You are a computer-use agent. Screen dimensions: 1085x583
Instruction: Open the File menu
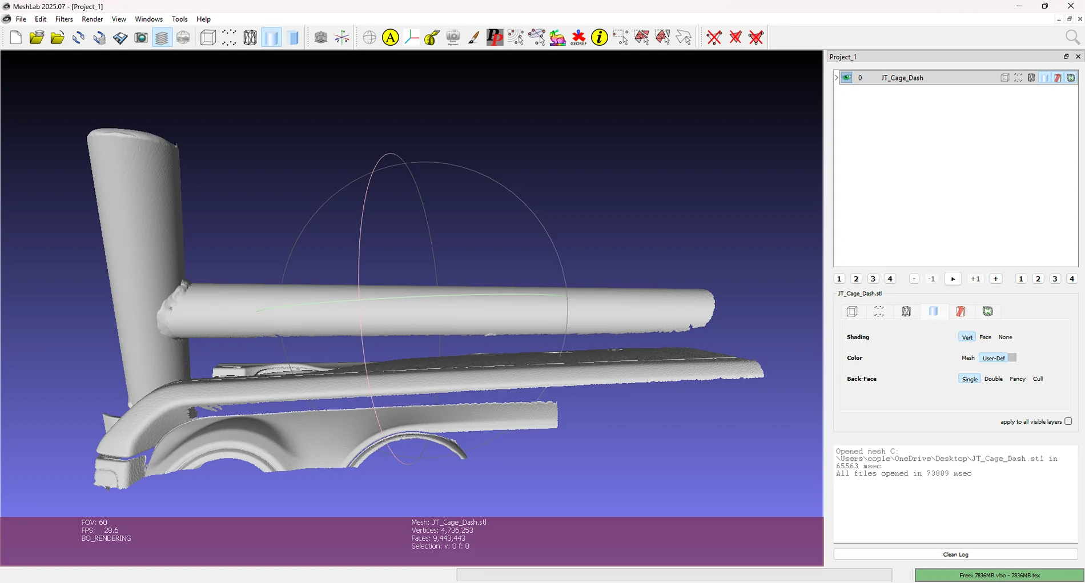[x=21, y=19]
